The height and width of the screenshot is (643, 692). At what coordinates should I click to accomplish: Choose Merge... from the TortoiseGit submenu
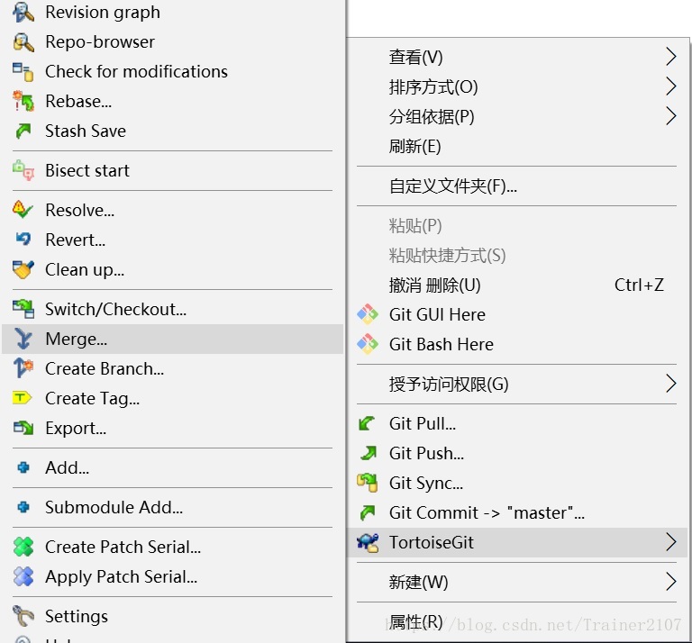(173, 339)
